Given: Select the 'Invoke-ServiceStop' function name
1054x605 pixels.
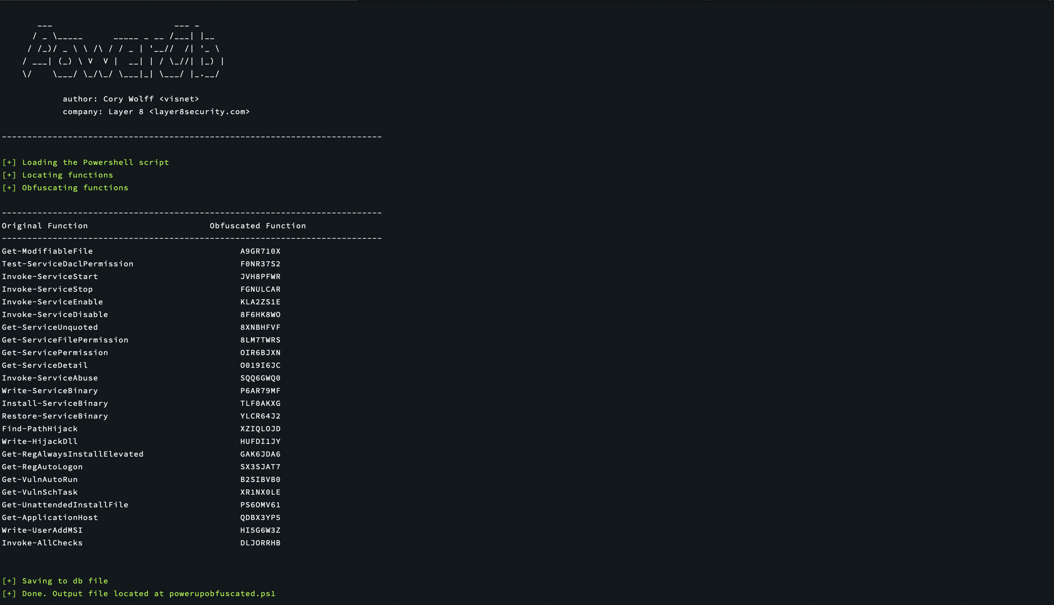Looking at the screenshot, I should 47,289.
